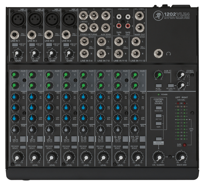Select TAPE as control room source
The height and width of the screenshot is (184, 203).
pos(159,123)
